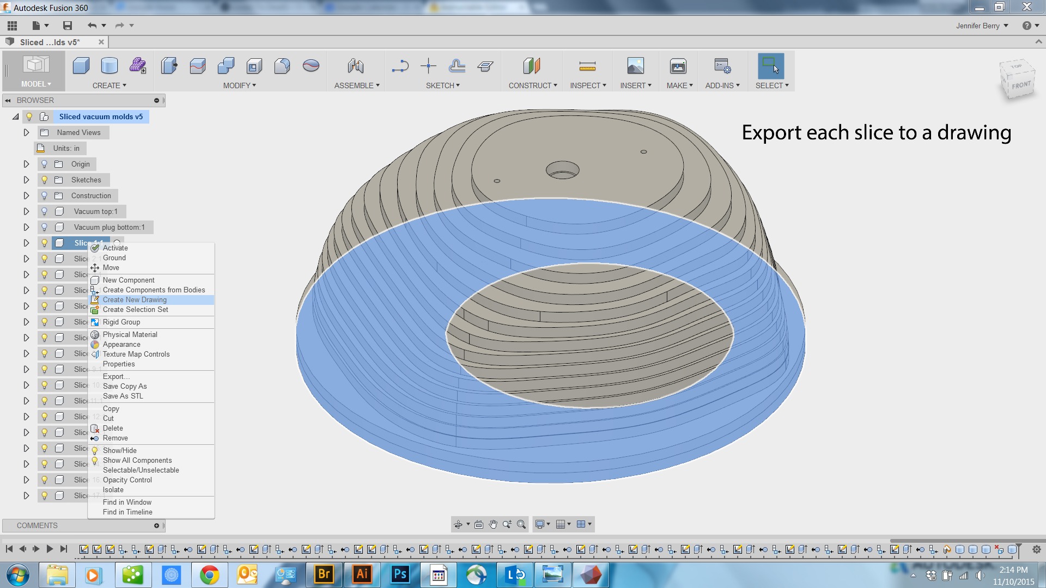1046x588 pixels.
Task: Hide the Construction folder via lightbulb
Action: [x=45, y=195]
